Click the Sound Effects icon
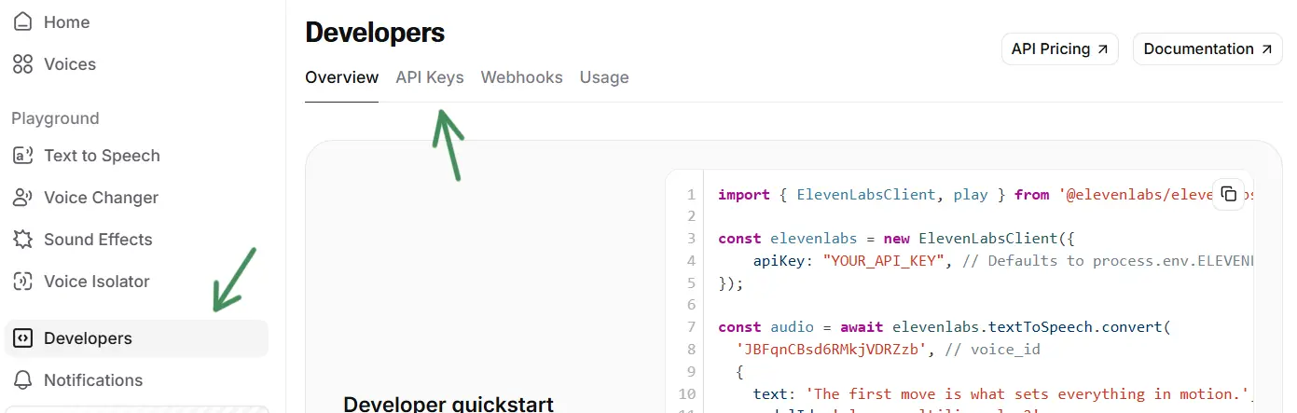This screenshot has height=413, width=1297. [x=23, y=240]
